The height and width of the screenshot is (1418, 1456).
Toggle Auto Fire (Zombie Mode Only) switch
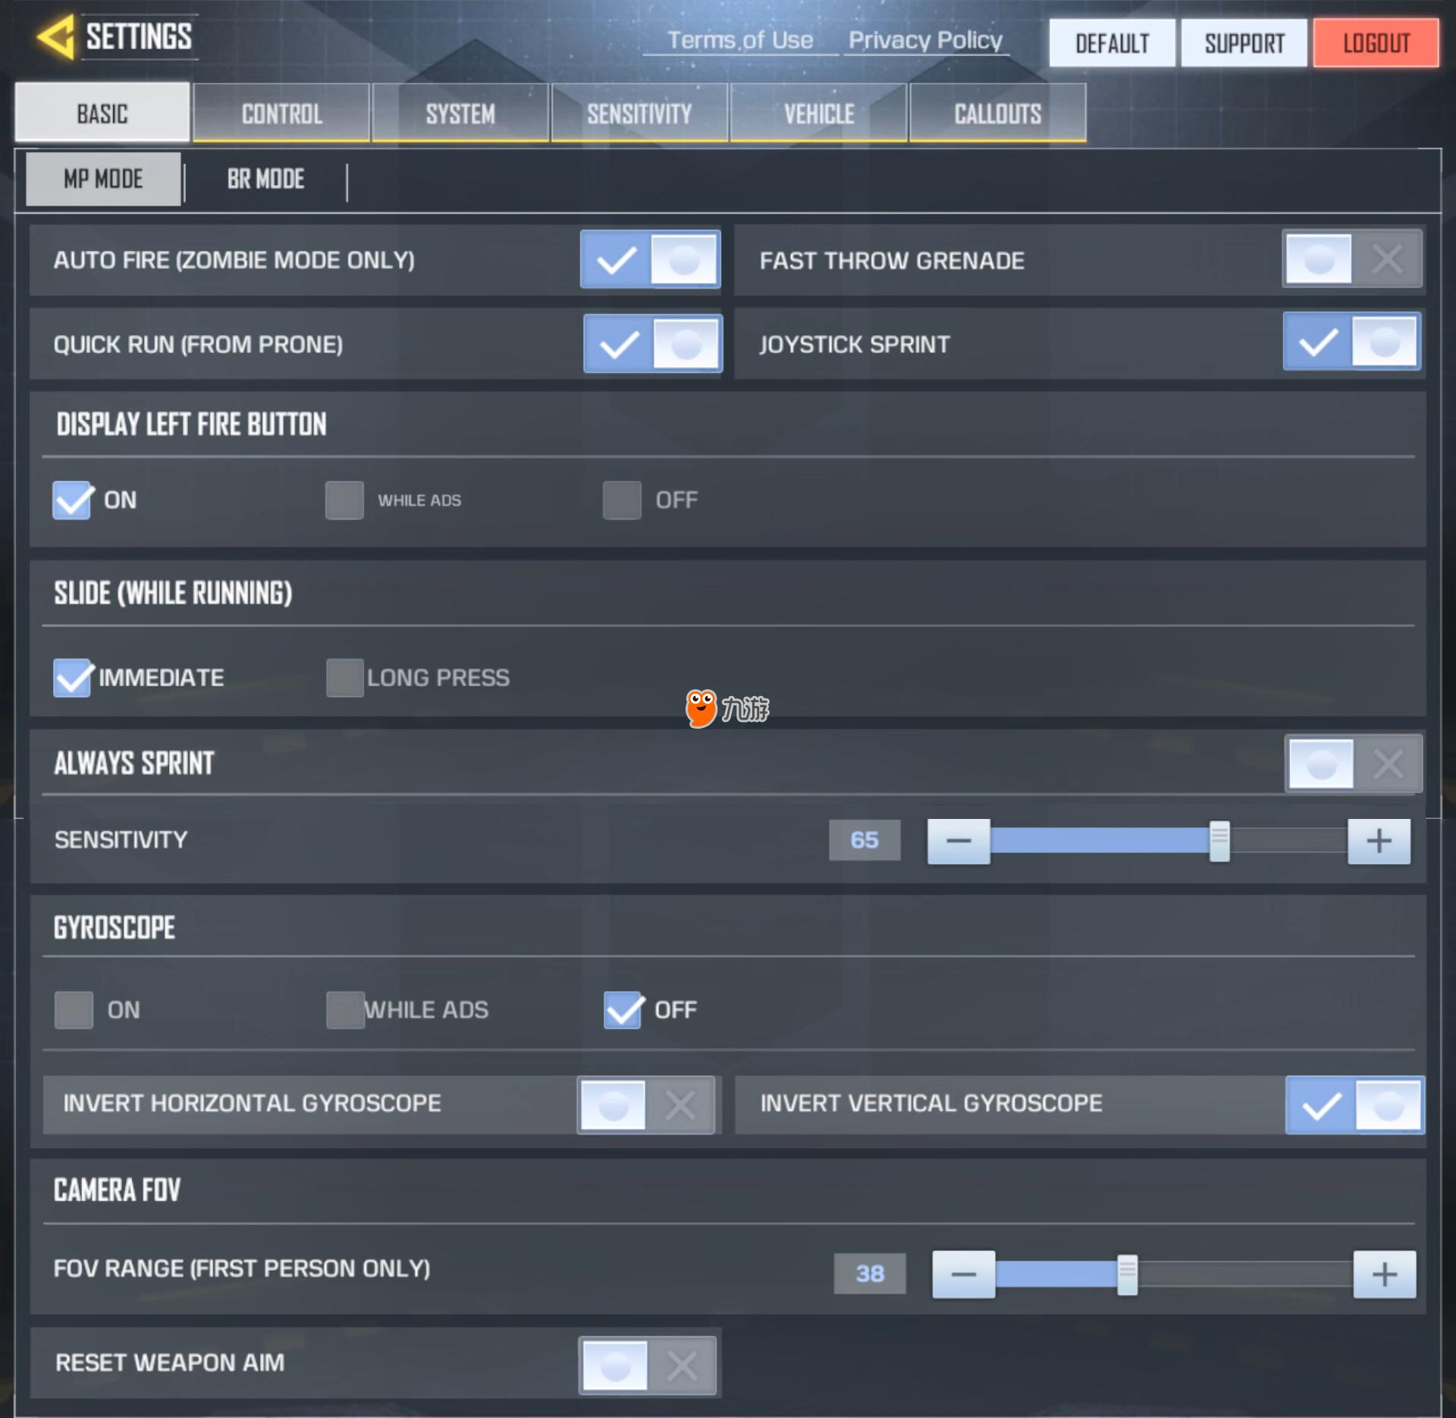tap(650, 259)
